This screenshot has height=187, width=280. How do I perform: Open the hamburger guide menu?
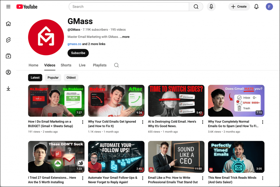click(x=8, y=7)
